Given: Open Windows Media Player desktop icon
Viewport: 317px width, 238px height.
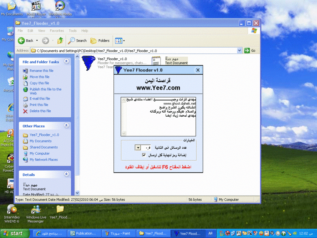Looking at the screenshot, I should tap(60, 9).
